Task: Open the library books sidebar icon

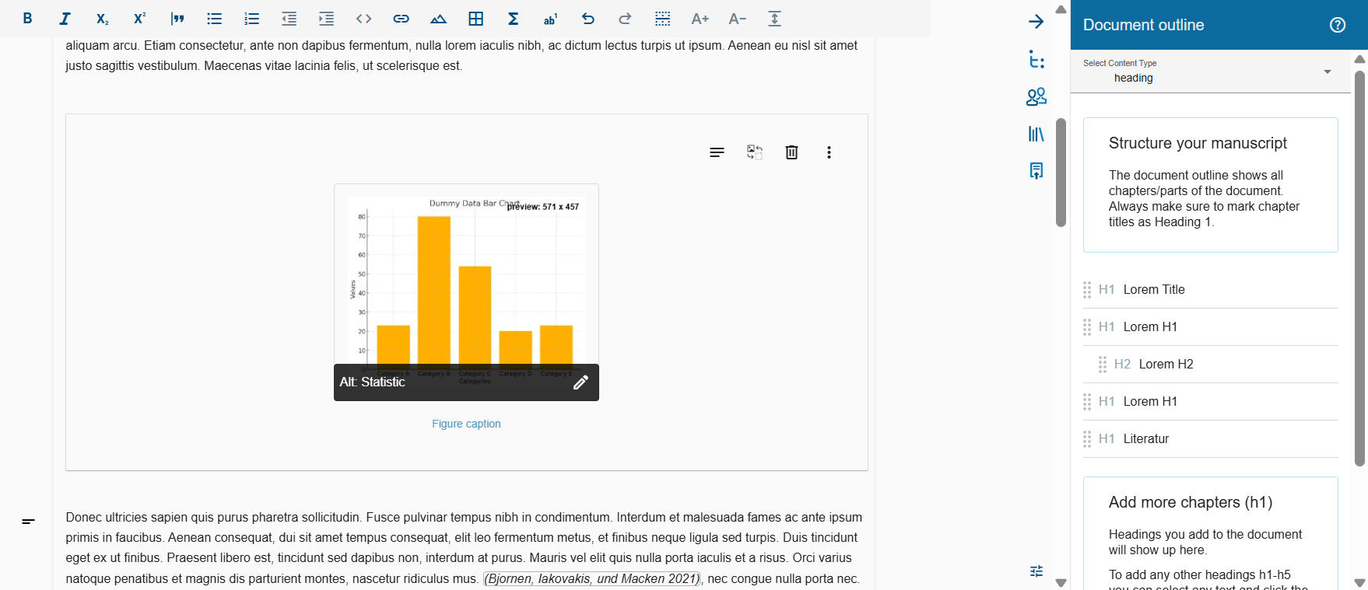Action: tap(1036, 134)
